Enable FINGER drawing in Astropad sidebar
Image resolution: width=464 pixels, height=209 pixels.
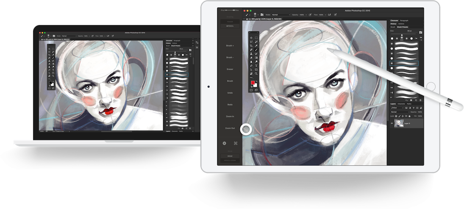pyautogui.click(x=230, y=22)
